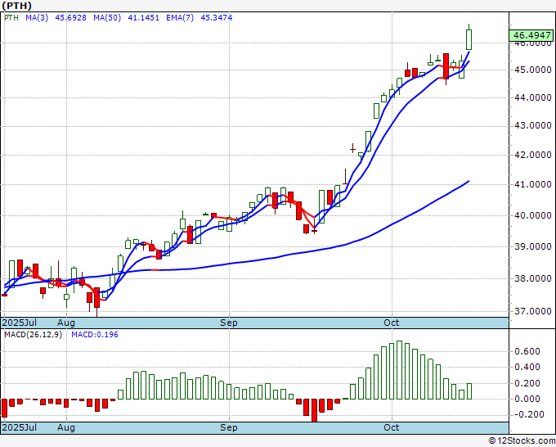The height and width of the screenshot is (447, 556).
Task: Click the last MACD histogram bar
Action: point(469,391)
